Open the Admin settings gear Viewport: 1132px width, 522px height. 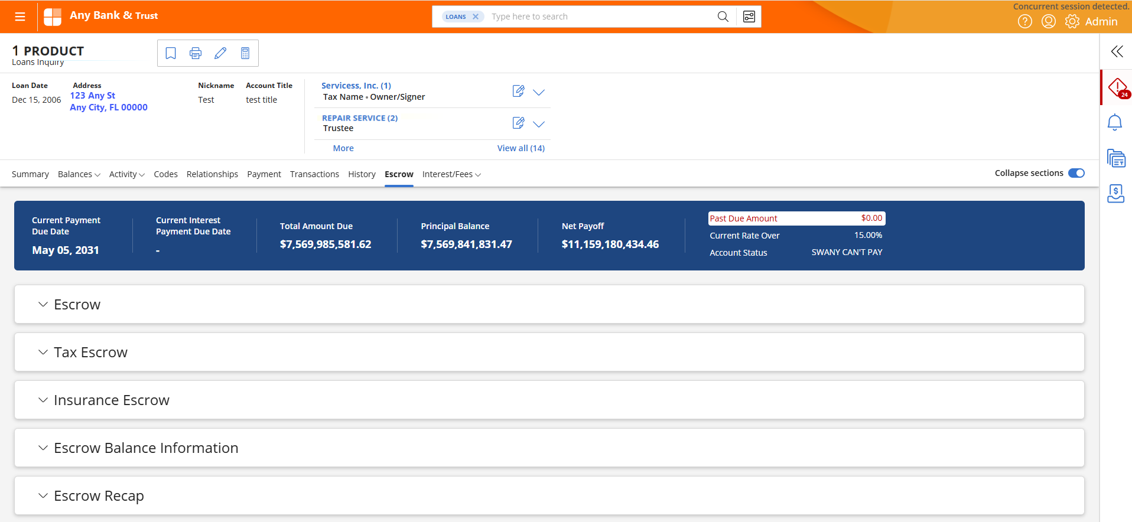[1072, 22]
